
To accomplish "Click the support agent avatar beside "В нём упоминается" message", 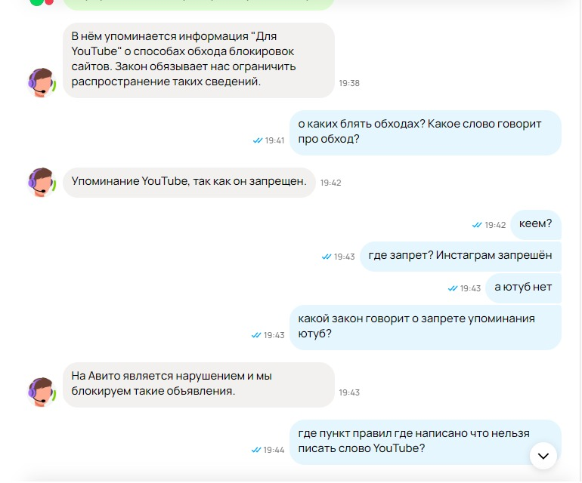I will [42, 82].
